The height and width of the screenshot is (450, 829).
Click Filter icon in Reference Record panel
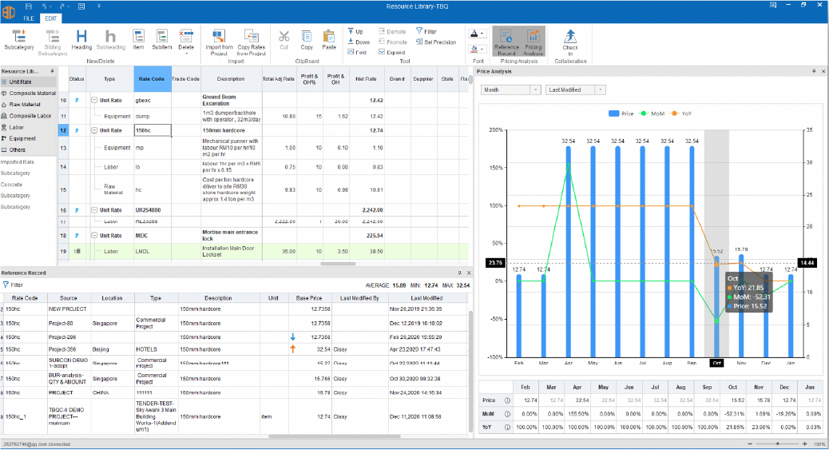[x=6, y=285]
